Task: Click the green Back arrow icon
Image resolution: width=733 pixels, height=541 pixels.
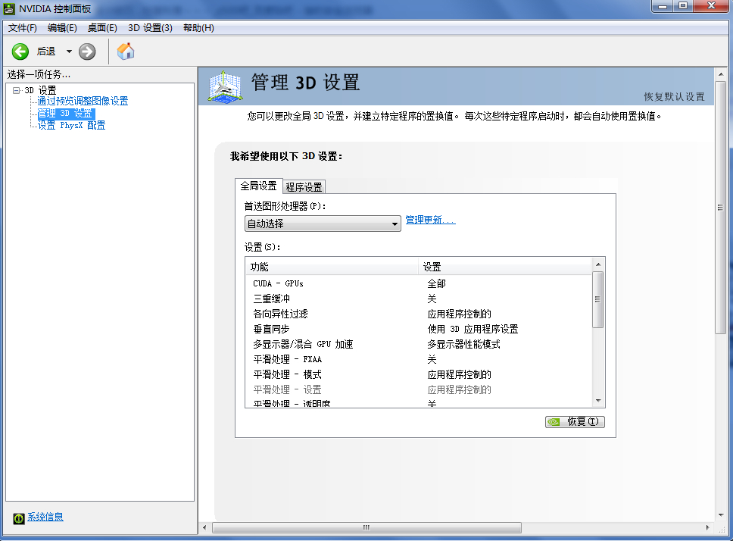Action: pos(20,52)
